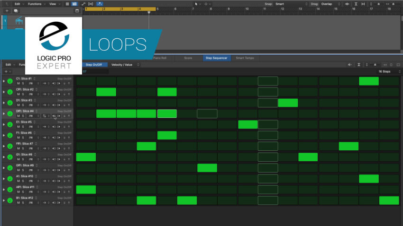Open the Edit menu in the tracks toolbar

(x=19, y=4)
